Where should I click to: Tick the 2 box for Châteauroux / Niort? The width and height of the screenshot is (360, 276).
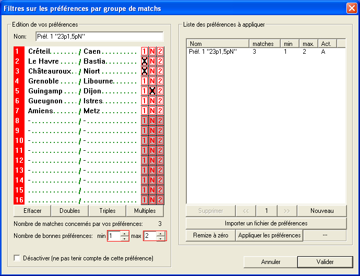[x=160, y=71]
